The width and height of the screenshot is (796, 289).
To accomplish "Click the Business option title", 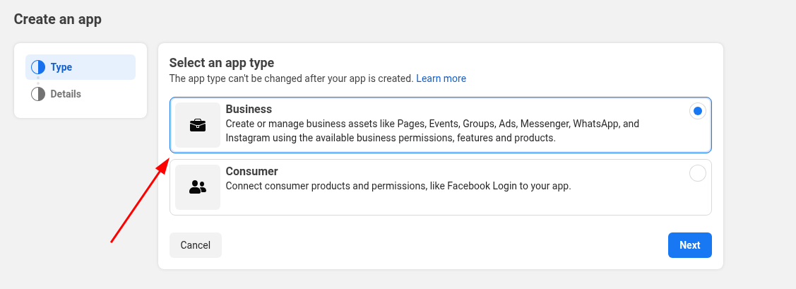I will click(x=249, y=110).
